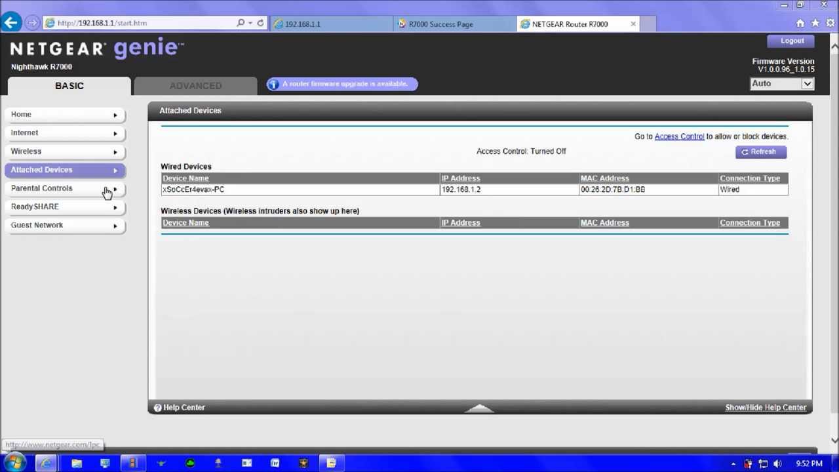The height and width of the screenshot is (472, 839).
Task: Click the green round icon in the taskbar
Action: 190,463
